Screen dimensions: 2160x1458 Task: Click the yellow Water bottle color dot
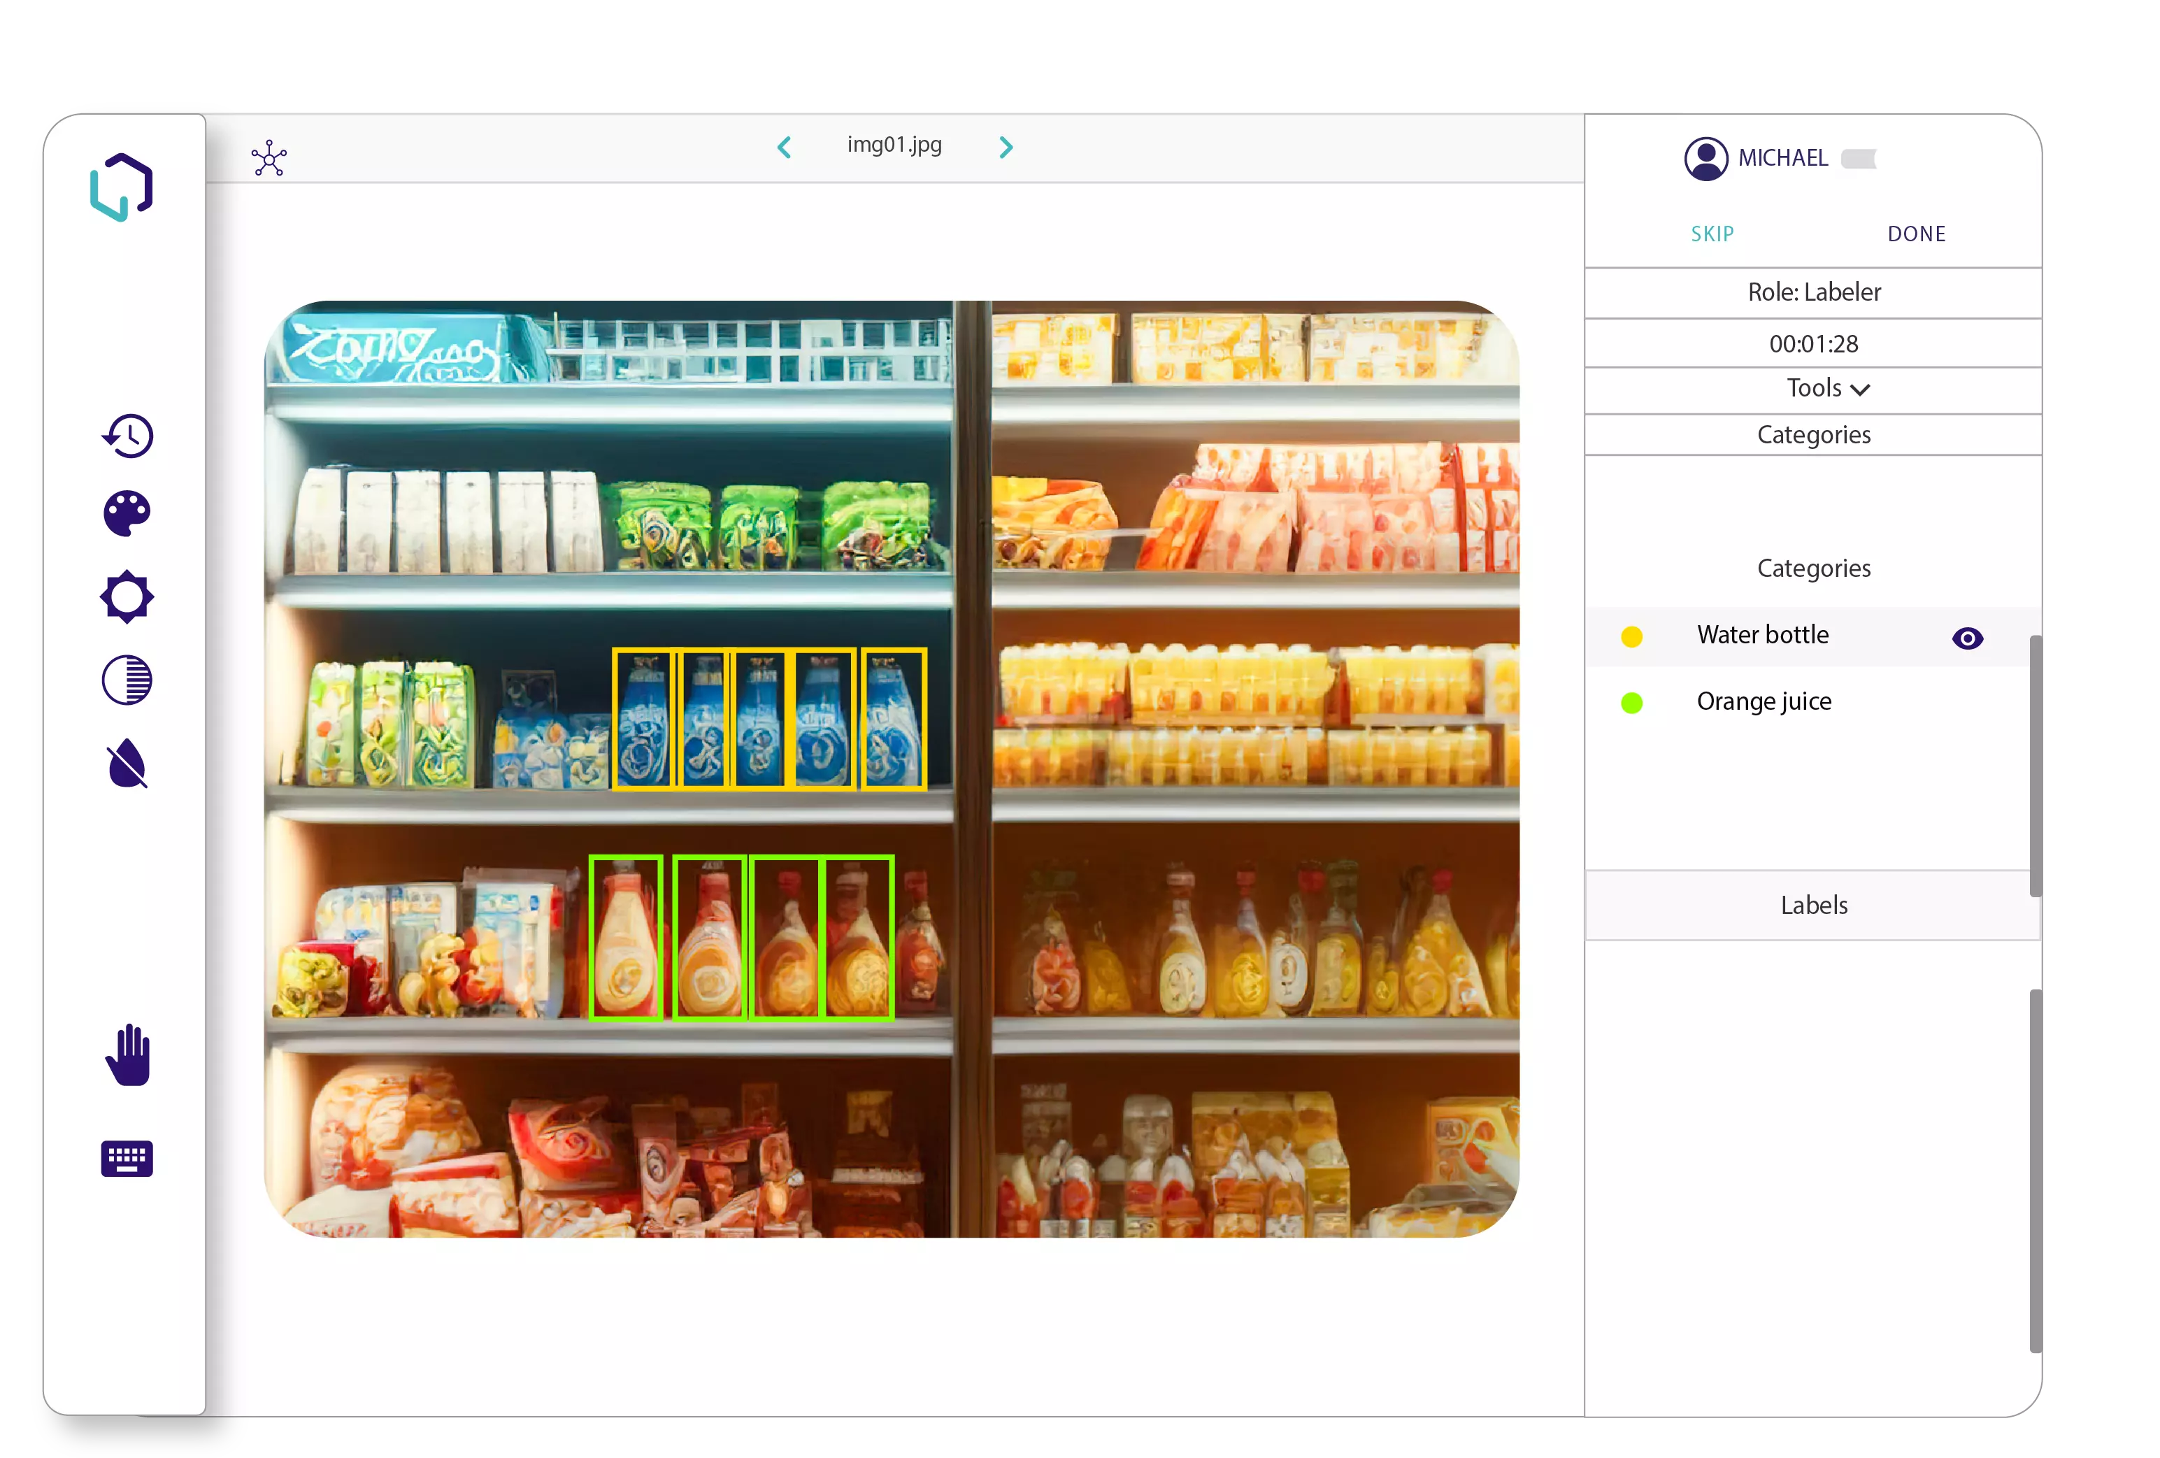pyautogui.click(x=1631, y=636)
